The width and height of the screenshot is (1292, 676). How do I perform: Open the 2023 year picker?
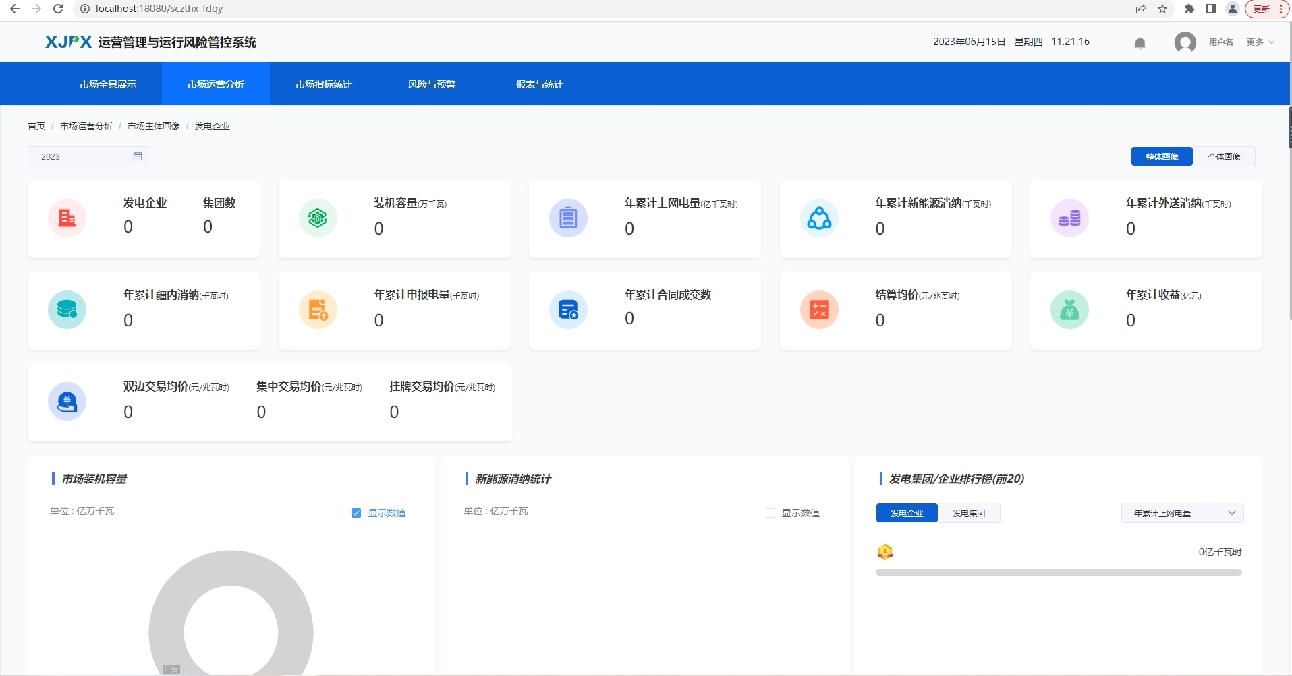(x=88, y=156)
